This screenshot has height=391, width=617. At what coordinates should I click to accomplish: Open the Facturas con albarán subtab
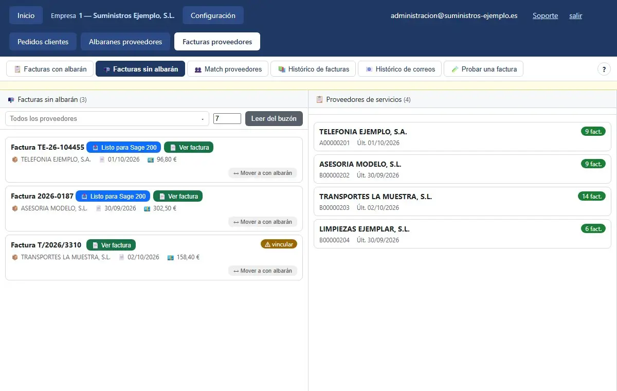coord(50,69)
